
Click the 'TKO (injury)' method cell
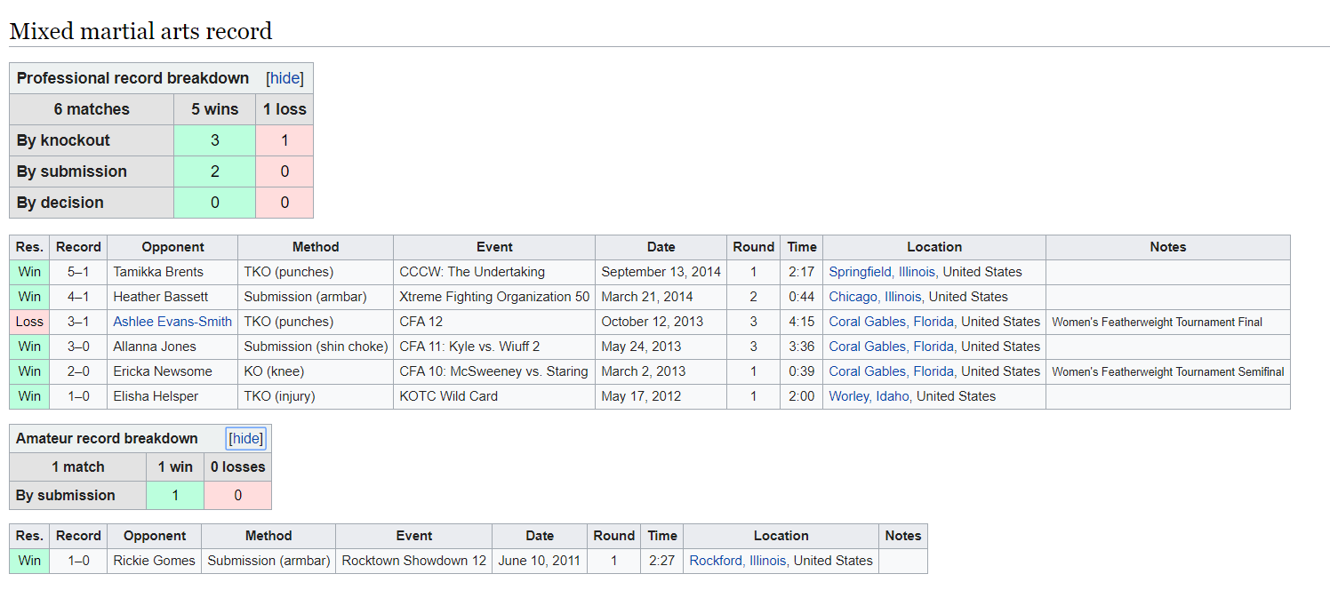[x=316, y=396]
